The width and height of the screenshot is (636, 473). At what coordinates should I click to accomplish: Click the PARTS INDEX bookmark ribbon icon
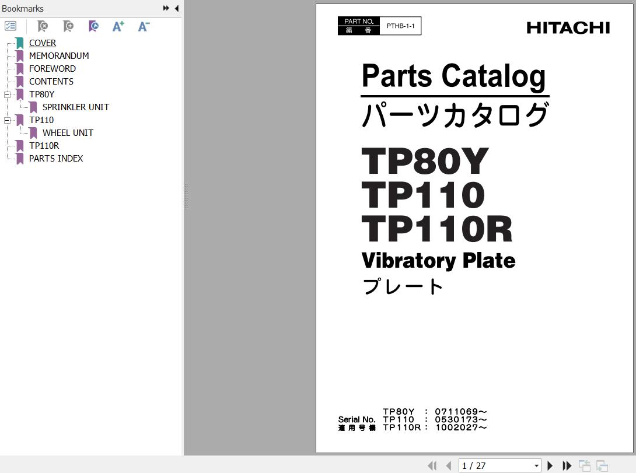19,159
